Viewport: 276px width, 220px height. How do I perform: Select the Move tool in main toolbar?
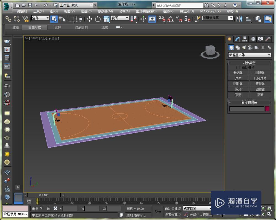click(x=89, y=19)
